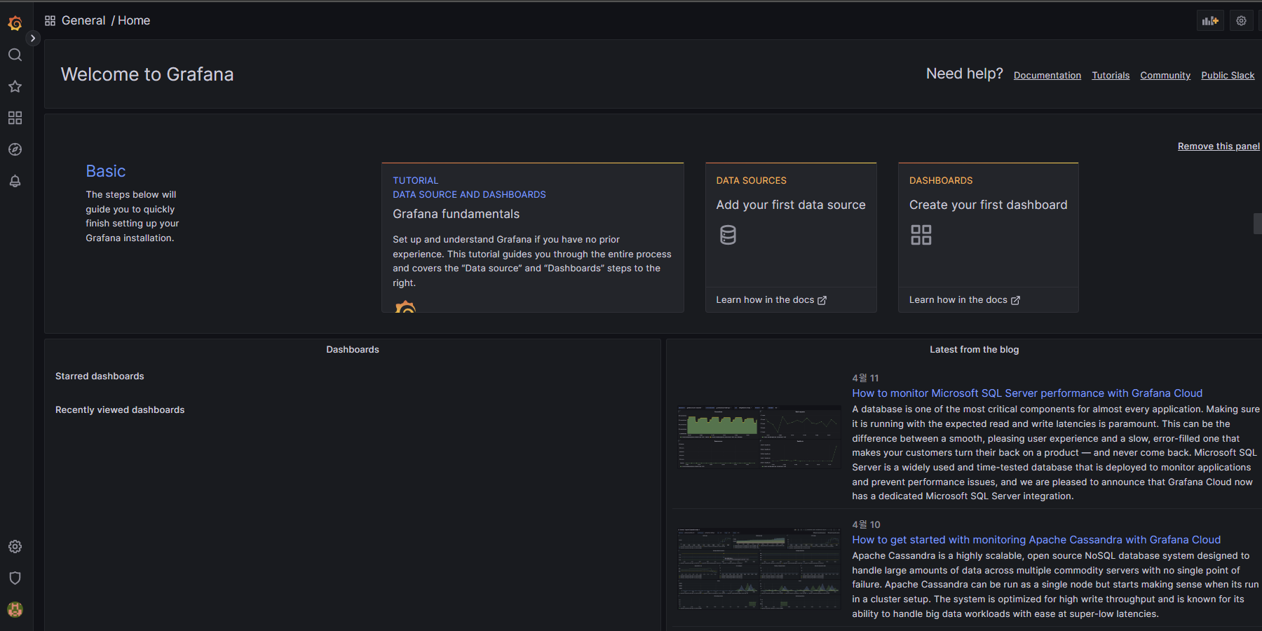Open Microsoft SQL Server blog article link
Viewport: 1262px width, 631px height.
[x=1027, y=393]
